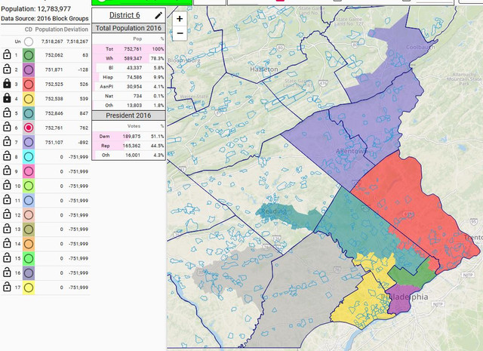Toggle the lock icon for district 5
The image size is (483, 351).
pyautogui.click(x=7, y=113)
